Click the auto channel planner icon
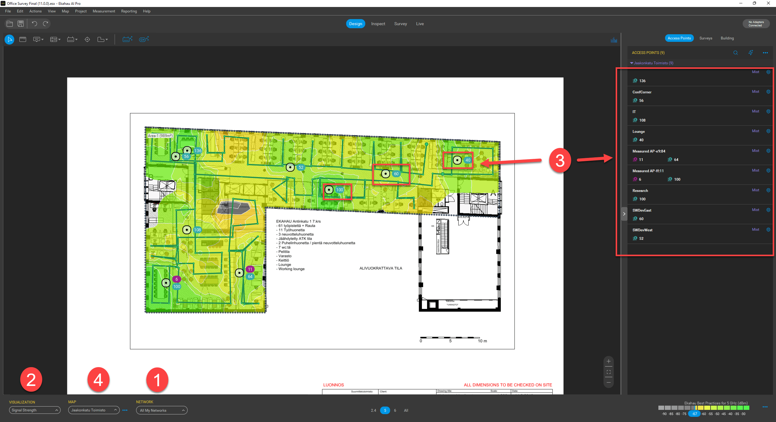This screenshot has height=422, width=776. tap(144, 39)
